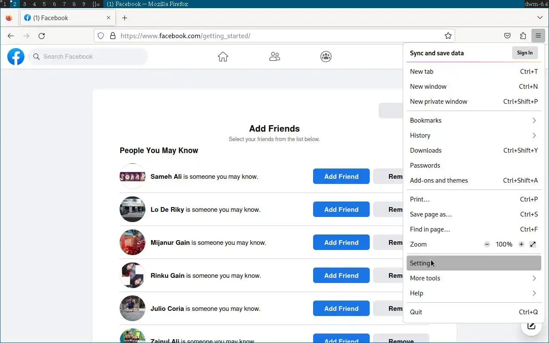The width and height of the screenshot is (549, 343).
Task: Choose Find in page… menu item
Action: (474, 229)
